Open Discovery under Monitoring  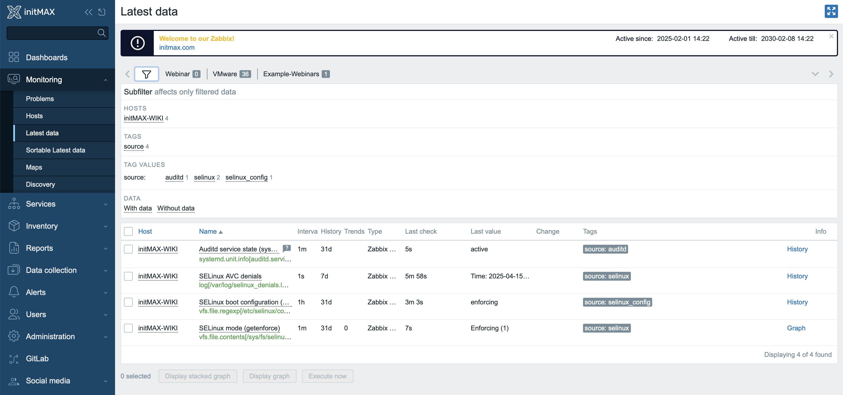click(40, 184)
